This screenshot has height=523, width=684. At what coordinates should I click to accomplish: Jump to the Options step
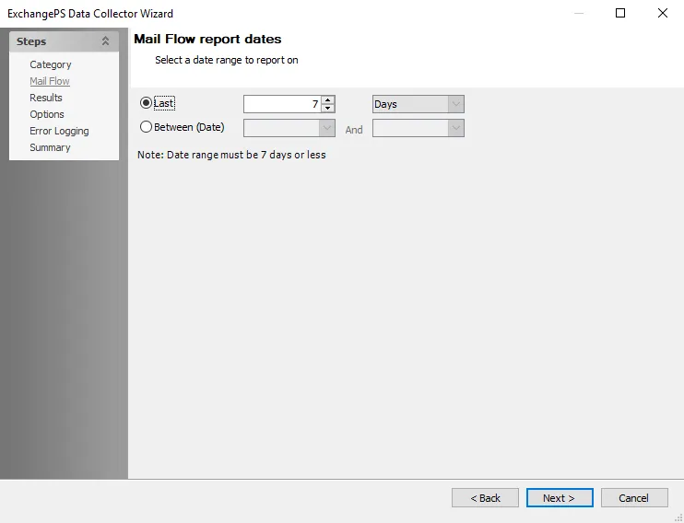click(47, 114)
